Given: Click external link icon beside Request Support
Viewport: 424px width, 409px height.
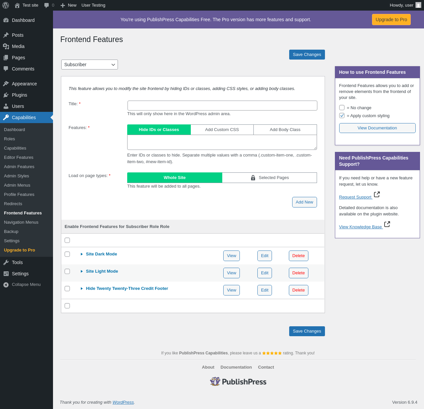Looking at the screenshot, I should click(377, 194).
